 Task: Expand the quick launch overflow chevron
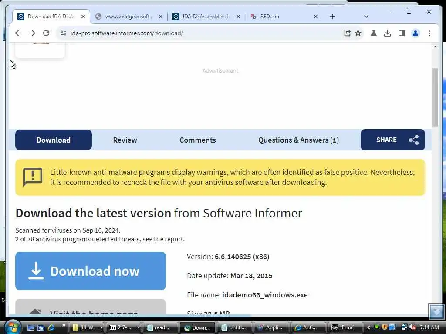pyautogui.click(x=64, y=325)
